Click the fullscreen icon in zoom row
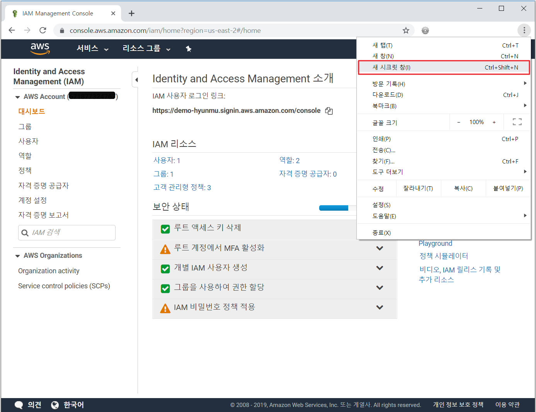 [x=517, y=122]
